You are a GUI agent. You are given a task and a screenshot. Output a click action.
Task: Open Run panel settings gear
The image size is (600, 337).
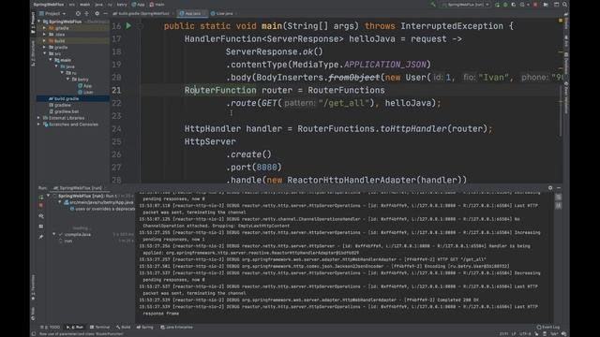550,188
